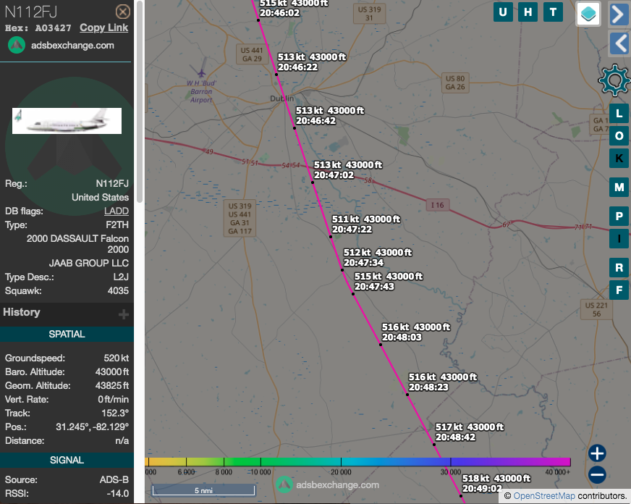
Task: Click the SIGNAL section header
Action: pyautogui.click(x=67, y=460)
